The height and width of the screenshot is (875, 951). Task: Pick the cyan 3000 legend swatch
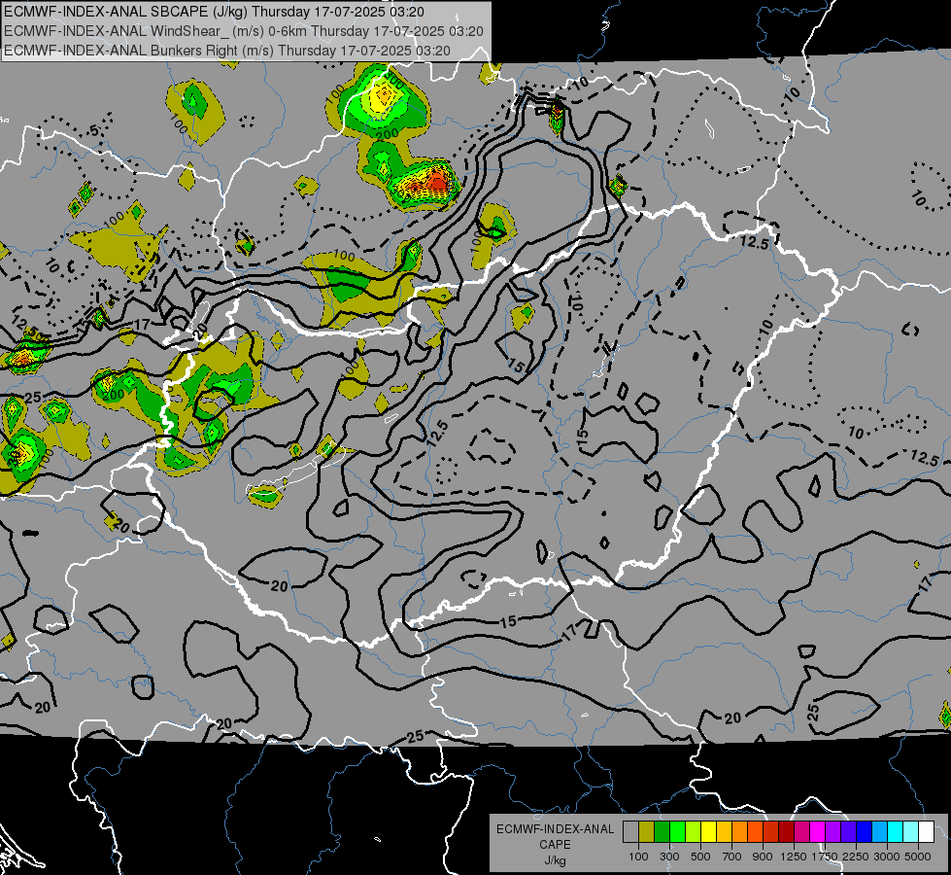click(896, 832)
